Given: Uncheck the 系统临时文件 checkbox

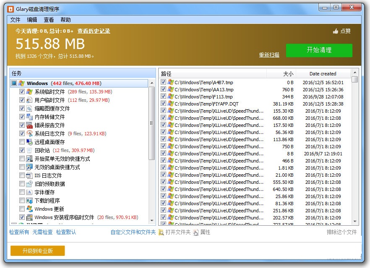Looking at the screenshot, I should pos(22,92).
